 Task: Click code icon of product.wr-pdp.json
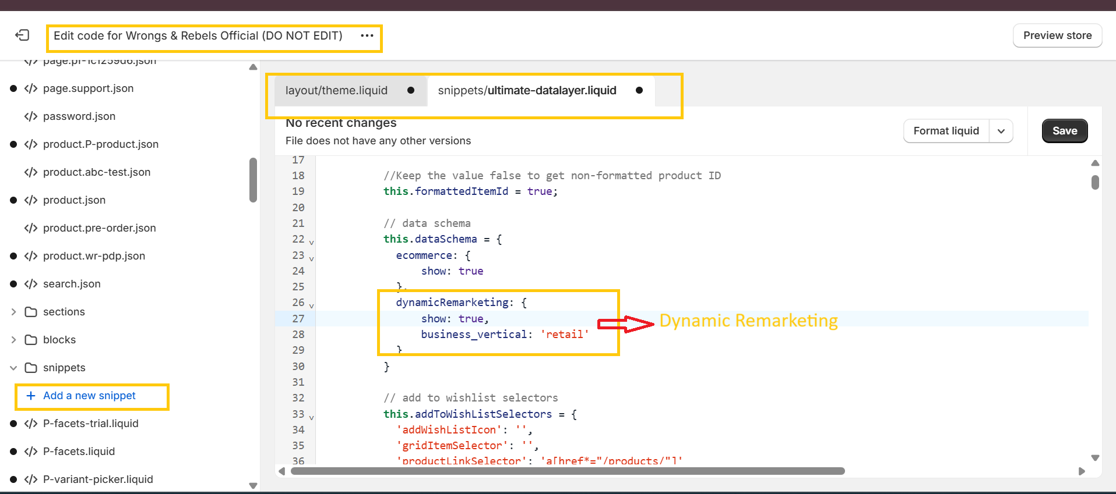click(x=31, y=256)
